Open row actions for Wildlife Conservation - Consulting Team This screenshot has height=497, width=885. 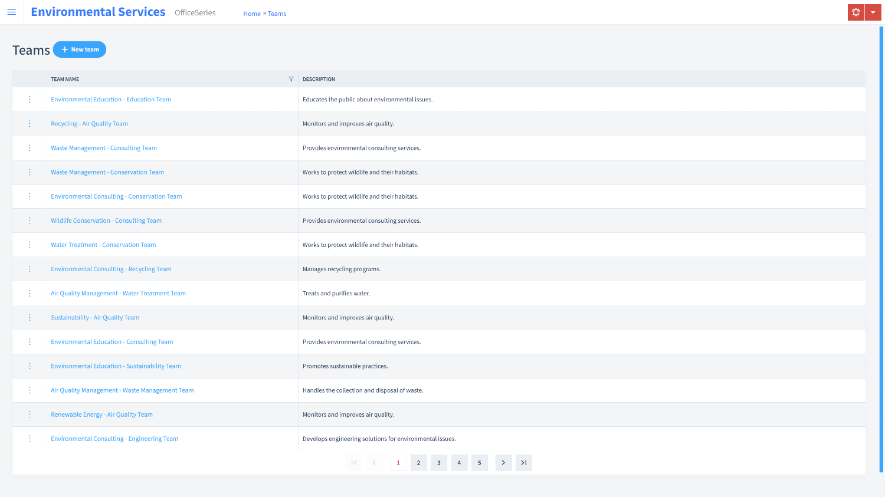click(x=29, y=220)
